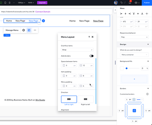Align element to horizontal center

pos(125,14)
